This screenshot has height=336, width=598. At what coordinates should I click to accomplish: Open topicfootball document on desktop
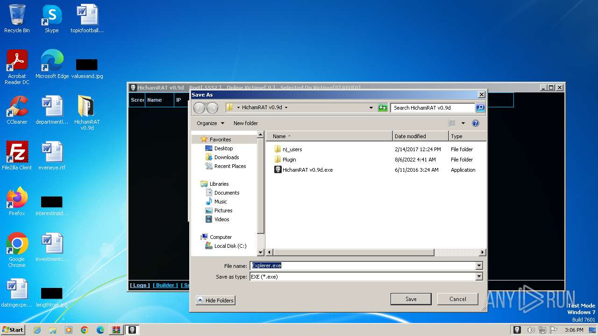[x=87, y=19]
